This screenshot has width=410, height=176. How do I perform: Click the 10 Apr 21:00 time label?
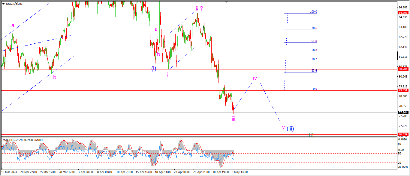(125, 172)
